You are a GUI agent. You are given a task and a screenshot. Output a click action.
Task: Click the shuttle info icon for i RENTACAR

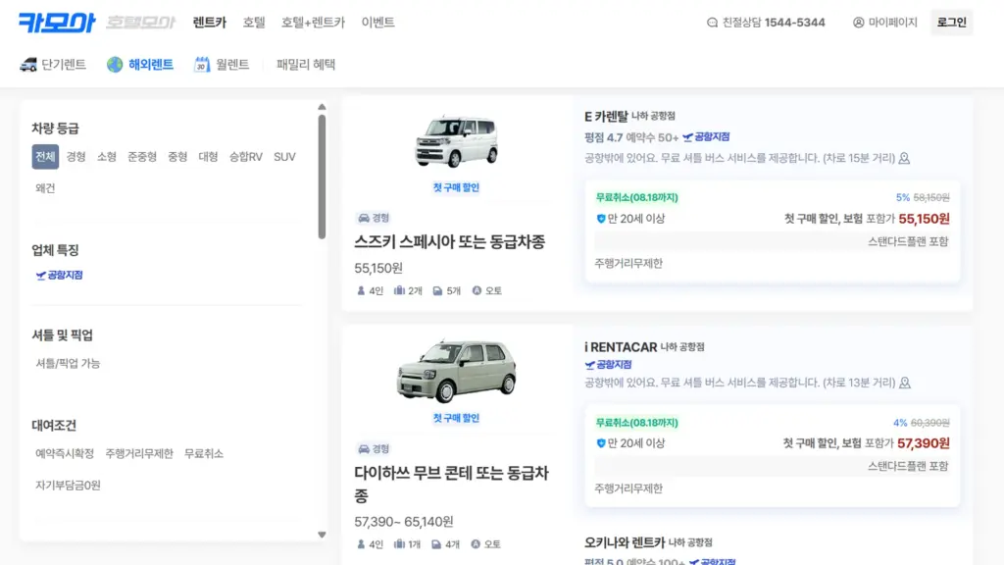tap(905, 384)
